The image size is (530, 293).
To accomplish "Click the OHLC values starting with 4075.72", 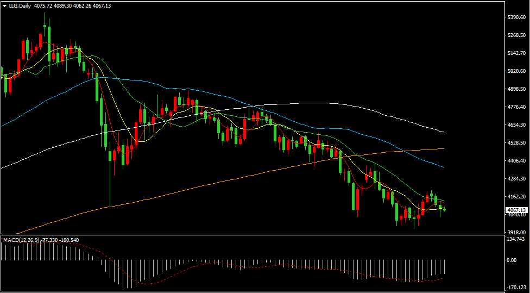I will point(72,6).
